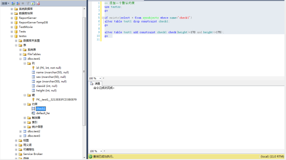Select the default_he constraint item
The image size is (286, 160).
tap(43, 113)
